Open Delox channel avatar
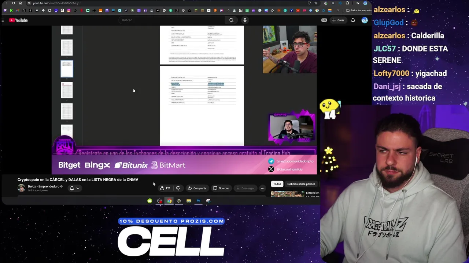Image resolution: width=469 pixels, height=263 pixels. pos(22,188)
